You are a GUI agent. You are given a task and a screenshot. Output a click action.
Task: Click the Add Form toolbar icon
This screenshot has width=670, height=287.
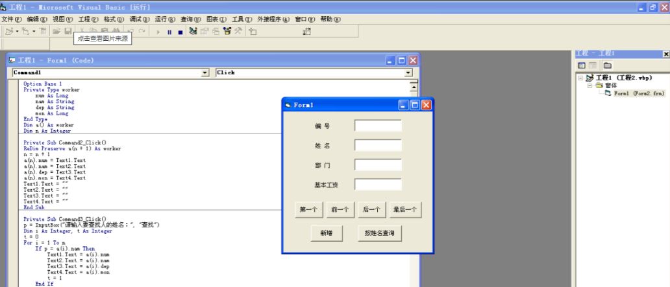pos(25,31)
